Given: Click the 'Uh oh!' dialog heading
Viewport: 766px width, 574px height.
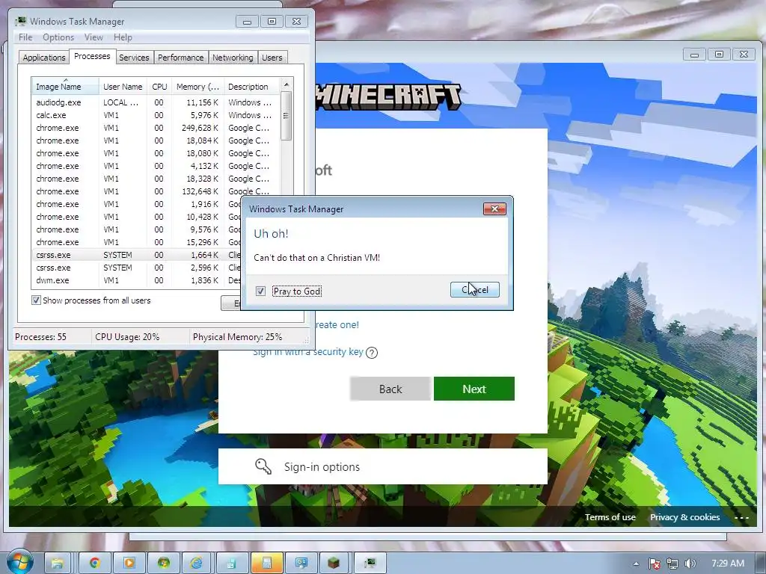Looking at the screenshot, I should pyautogui.click(x=271, y=233).
